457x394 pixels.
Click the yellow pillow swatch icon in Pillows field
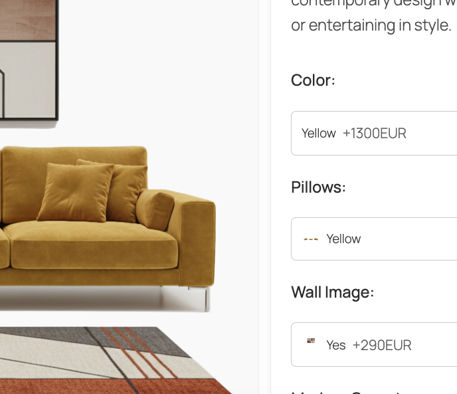coord(311,239)
